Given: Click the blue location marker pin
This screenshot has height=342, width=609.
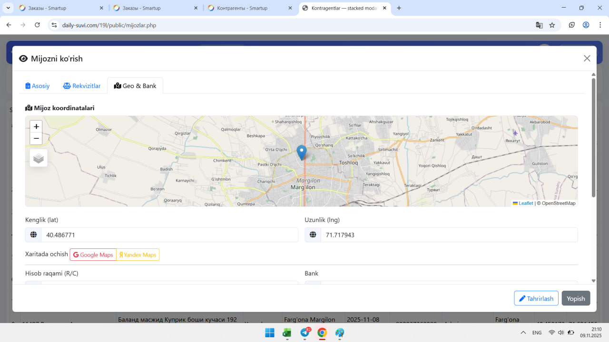Looking at the screenshot, I should [301, 152].
